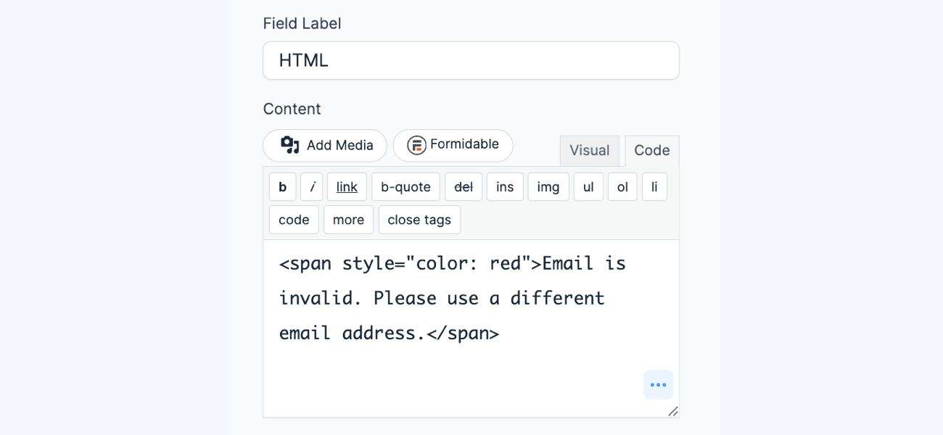The height and width of the screenshot is (435, 943).
Task: Toggle bold with the b quicktag
Action: click(x=282, y=186)
